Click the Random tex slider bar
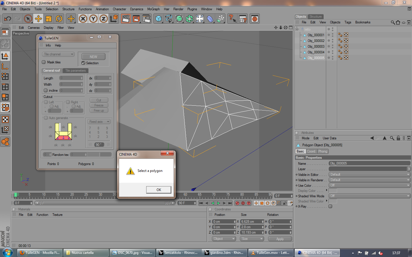 click(99, 154)
